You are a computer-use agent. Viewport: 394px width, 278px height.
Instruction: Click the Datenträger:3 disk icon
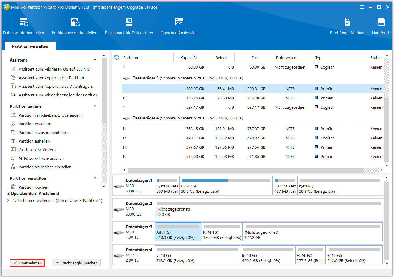[118, 232]
